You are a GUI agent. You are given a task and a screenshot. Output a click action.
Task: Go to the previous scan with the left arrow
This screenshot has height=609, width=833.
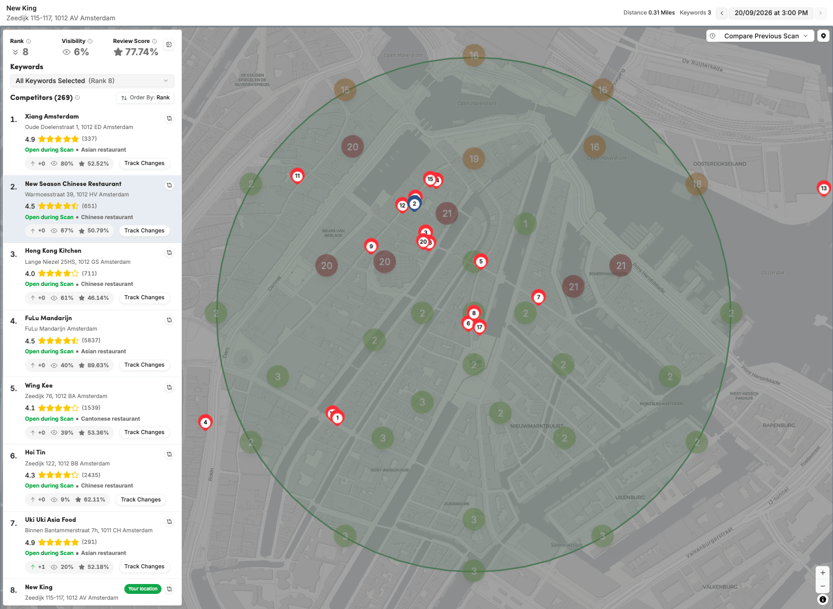click(x=721, y=13)
